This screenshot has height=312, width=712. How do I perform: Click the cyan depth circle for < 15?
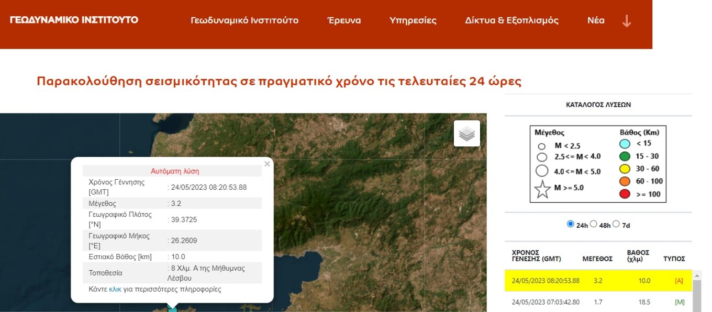[625, 144]
